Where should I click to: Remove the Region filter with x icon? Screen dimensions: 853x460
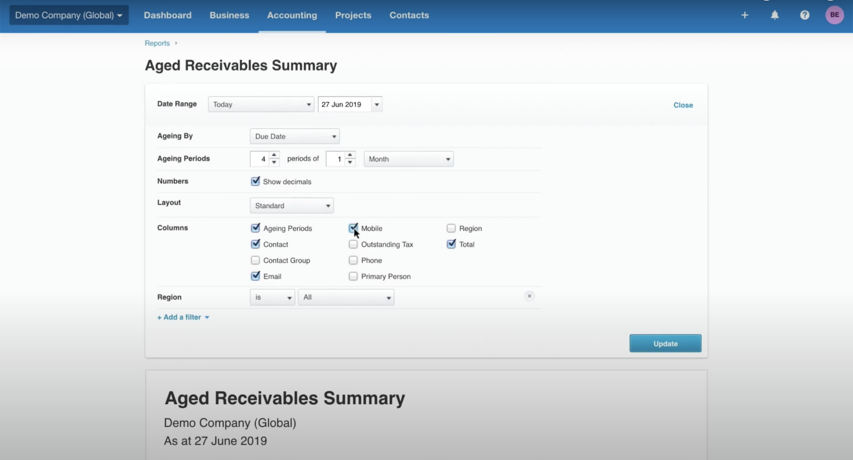pos(530,296)
